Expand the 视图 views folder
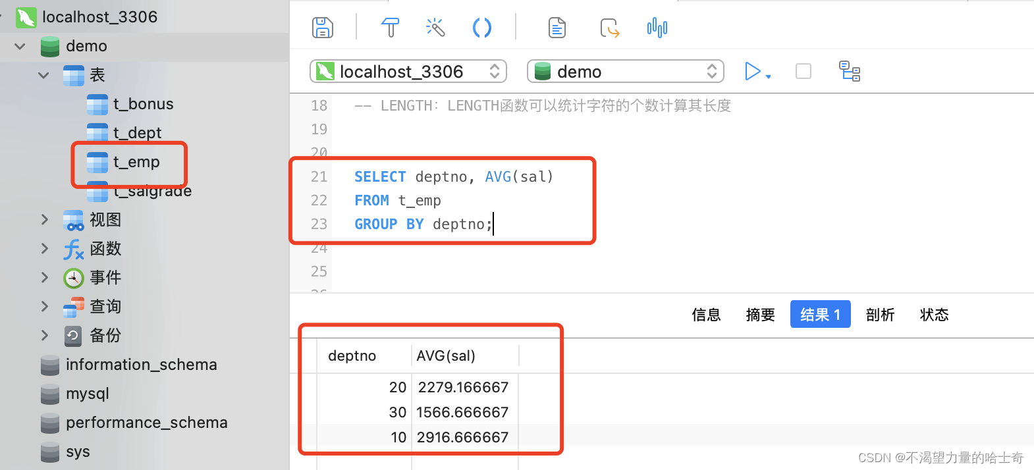This screenshot has width=1034, height=470. tap(44, 219)
